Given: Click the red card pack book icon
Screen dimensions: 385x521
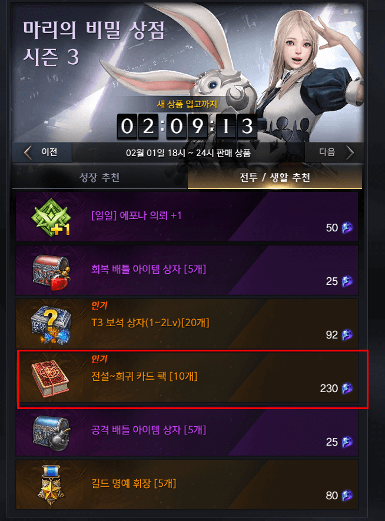Looking at the screenshot, I should coord(50,379).
